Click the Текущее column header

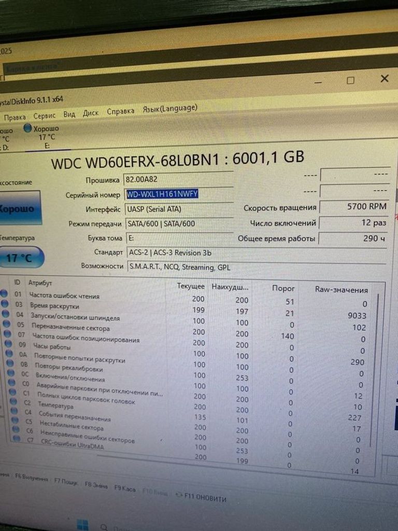191,286
